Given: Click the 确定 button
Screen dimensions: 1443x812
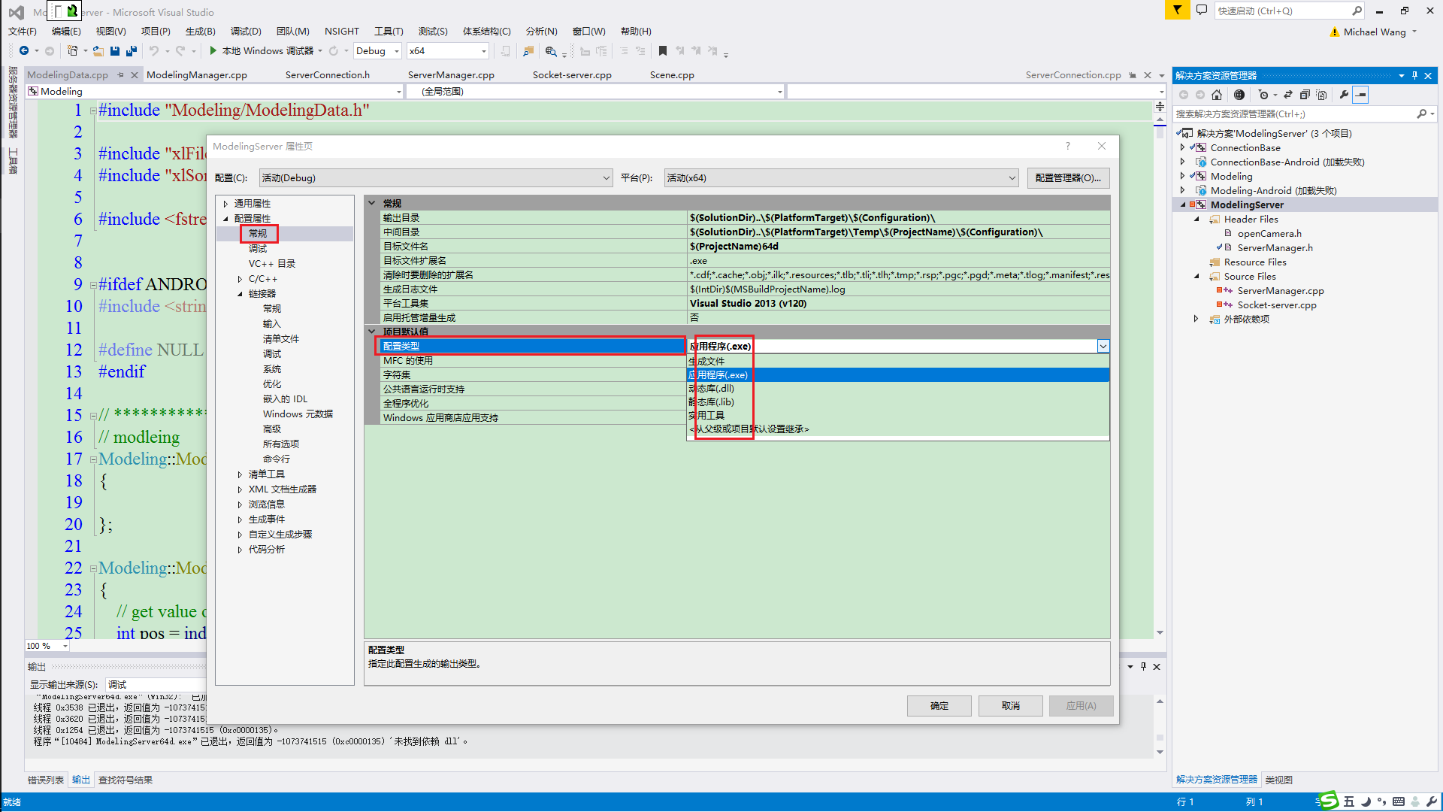Looking at the screenshot, I should 939,706.
